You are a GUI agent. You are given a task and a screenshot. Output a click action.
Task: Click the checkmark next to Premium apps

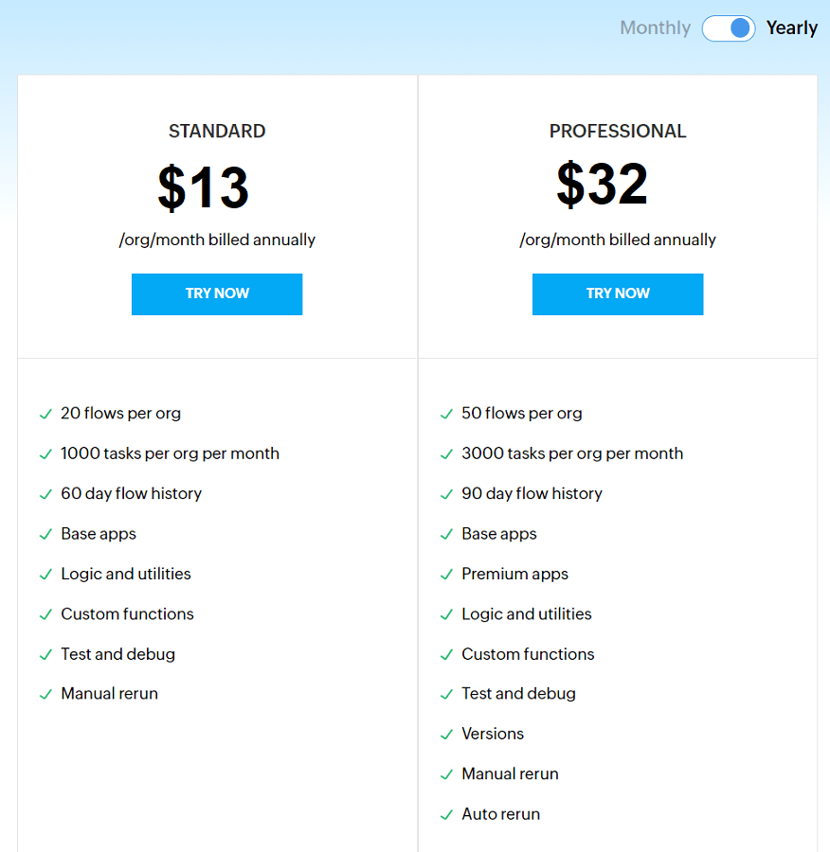click(445, 573)
